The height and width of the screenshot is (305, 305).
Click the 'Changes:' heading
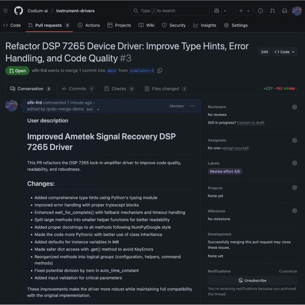(x=41, y=183)
